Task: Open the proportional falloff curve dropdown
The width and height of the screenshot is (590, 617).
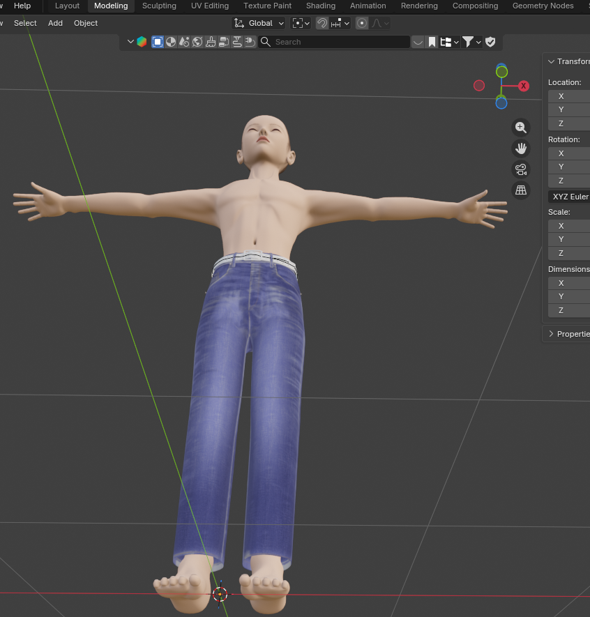Action: click(380, 23)
